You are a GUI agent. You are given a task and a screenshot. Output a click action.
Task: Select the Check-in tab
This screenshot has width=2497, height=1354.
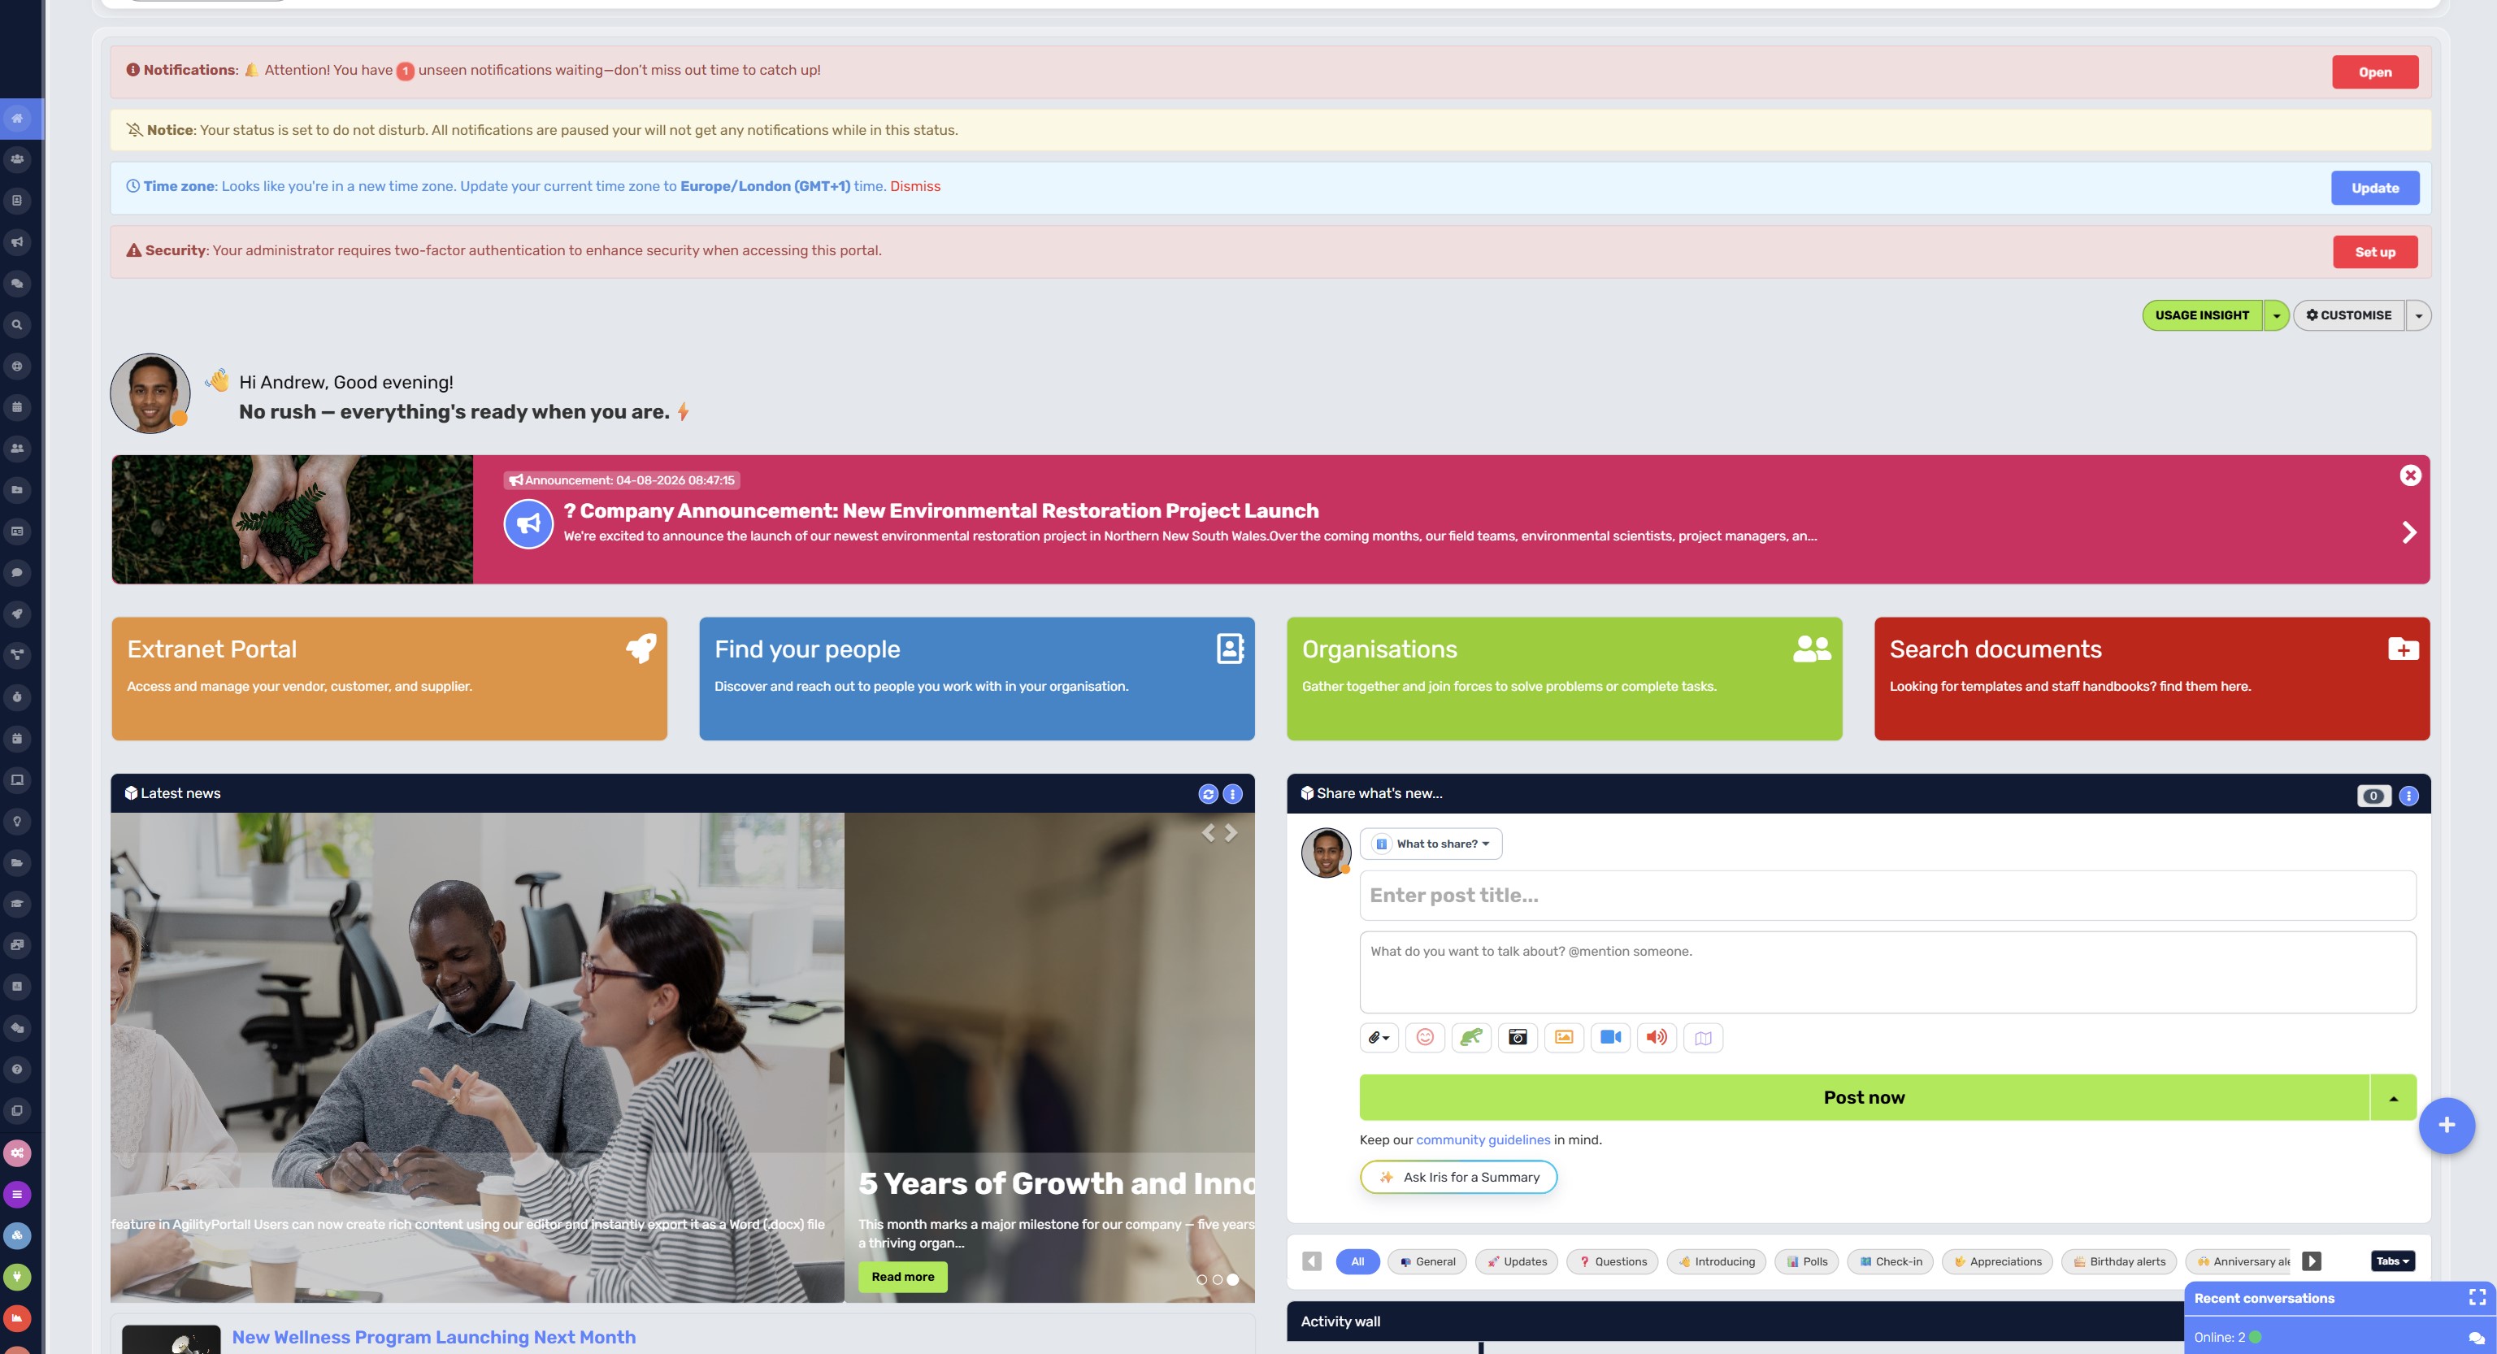coord(1890,1261)
